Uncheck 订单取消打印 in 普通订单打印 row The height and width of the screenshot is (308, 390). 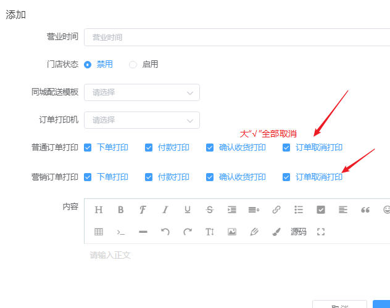(x=286, y=148)
